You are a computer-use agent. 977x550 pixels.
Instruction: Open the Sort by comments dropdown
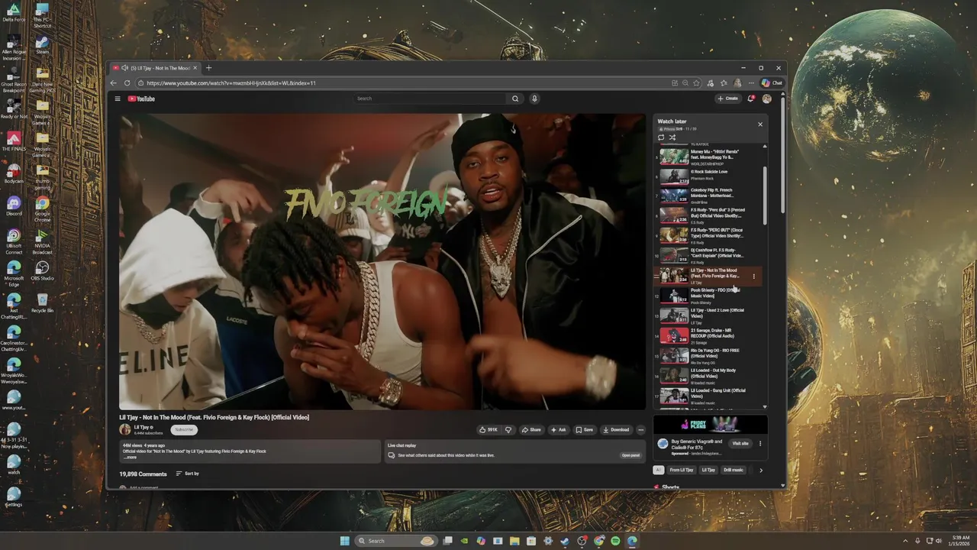188,474
